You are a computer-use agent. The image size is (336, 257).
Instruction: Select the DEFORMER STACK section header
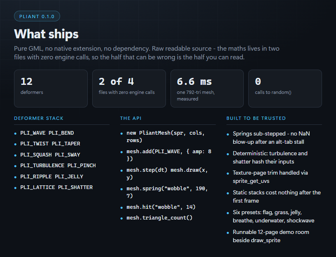pos(39,118)
